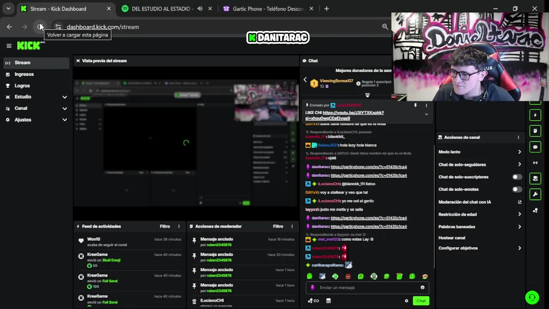Open Restricción de edad options
Viewport: 549px width, 309px height.
480,214
